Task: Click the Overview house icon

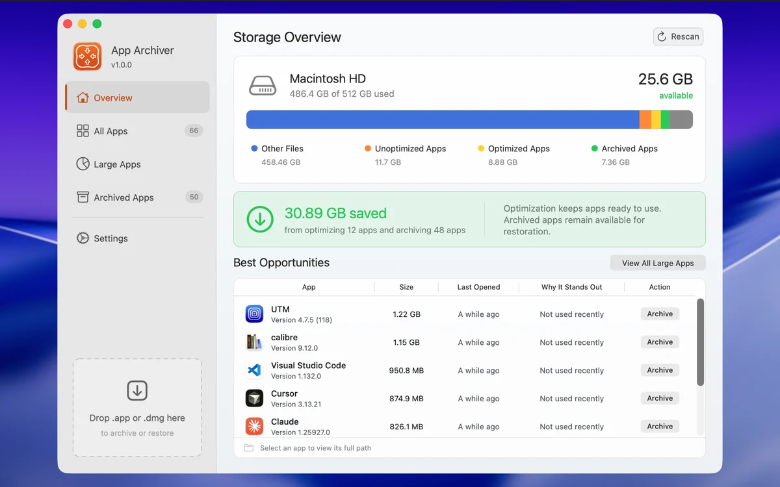Action: tap(83, 97)
